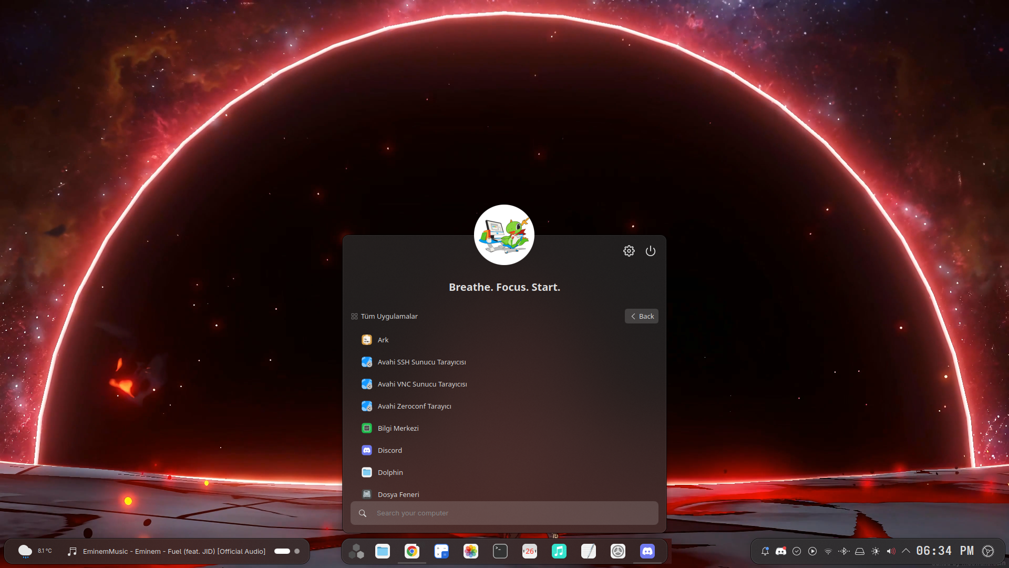
Task: Open the volume control in tray
Action: click(891, 551)
